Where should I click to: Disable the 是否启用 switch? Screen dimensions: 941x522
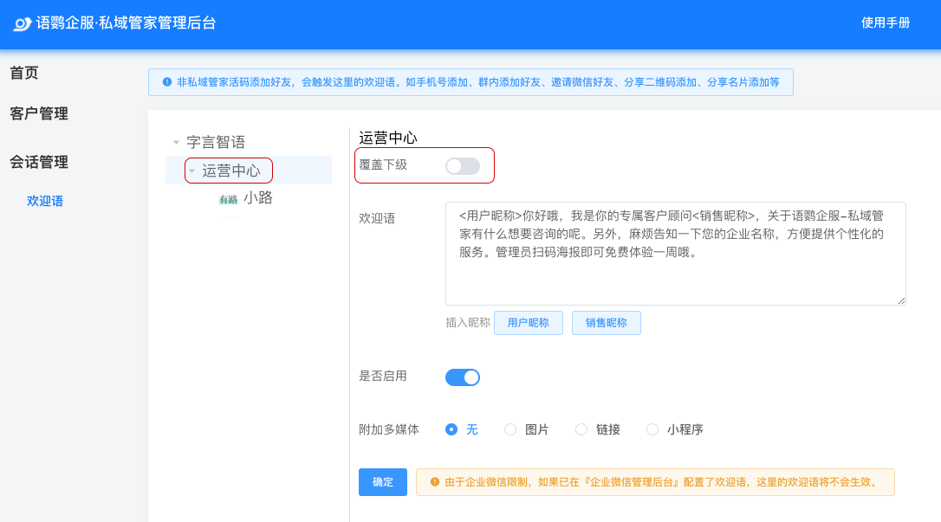pos(462,377)
